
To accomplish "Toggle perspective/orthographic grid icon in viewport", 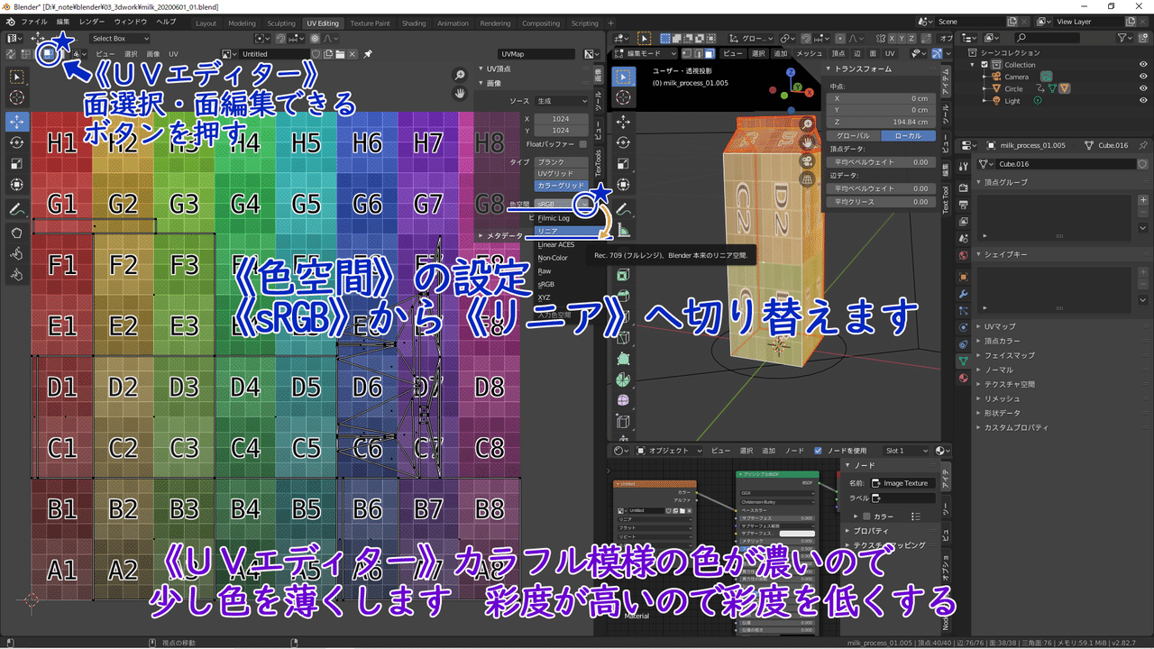I will pos(807,179).
